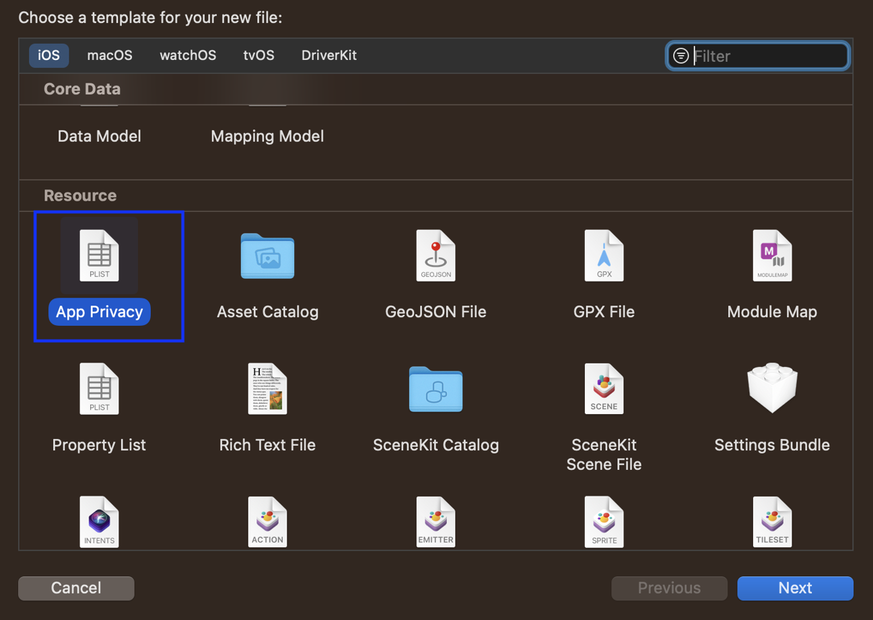Image resolution: width=873 pixels, height=620 pixels.
Task: Choose the Property List template
Action: click(100, 389)
